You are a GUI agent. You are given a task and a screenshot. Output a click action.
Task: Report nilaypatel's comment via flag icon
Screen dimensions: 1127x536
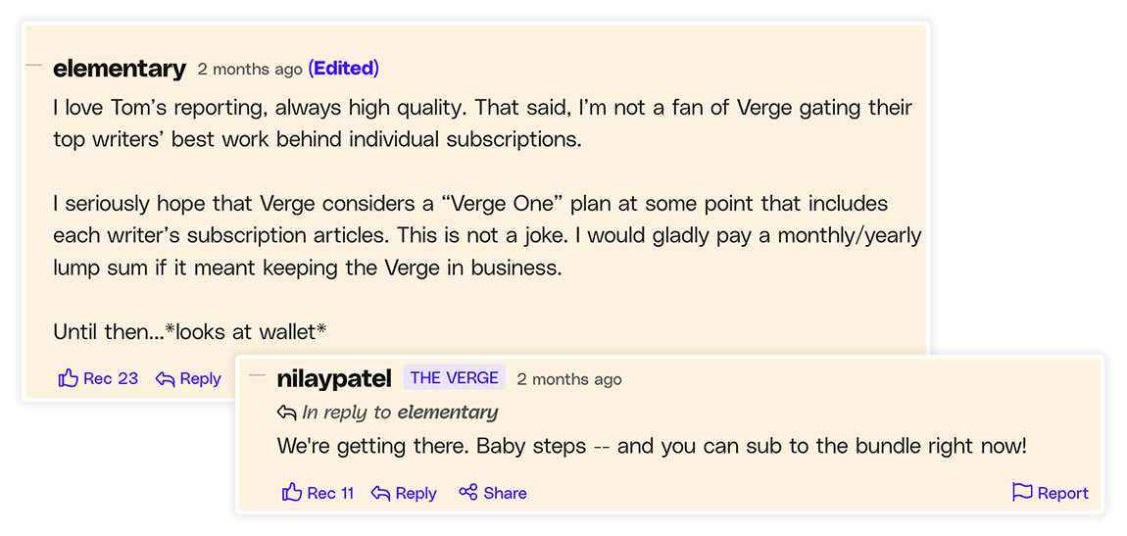tap(1022, 493)
